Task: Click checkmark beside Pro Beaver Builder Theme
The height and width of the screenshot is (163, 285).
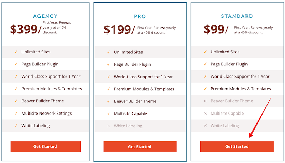Action: (109, 101)
